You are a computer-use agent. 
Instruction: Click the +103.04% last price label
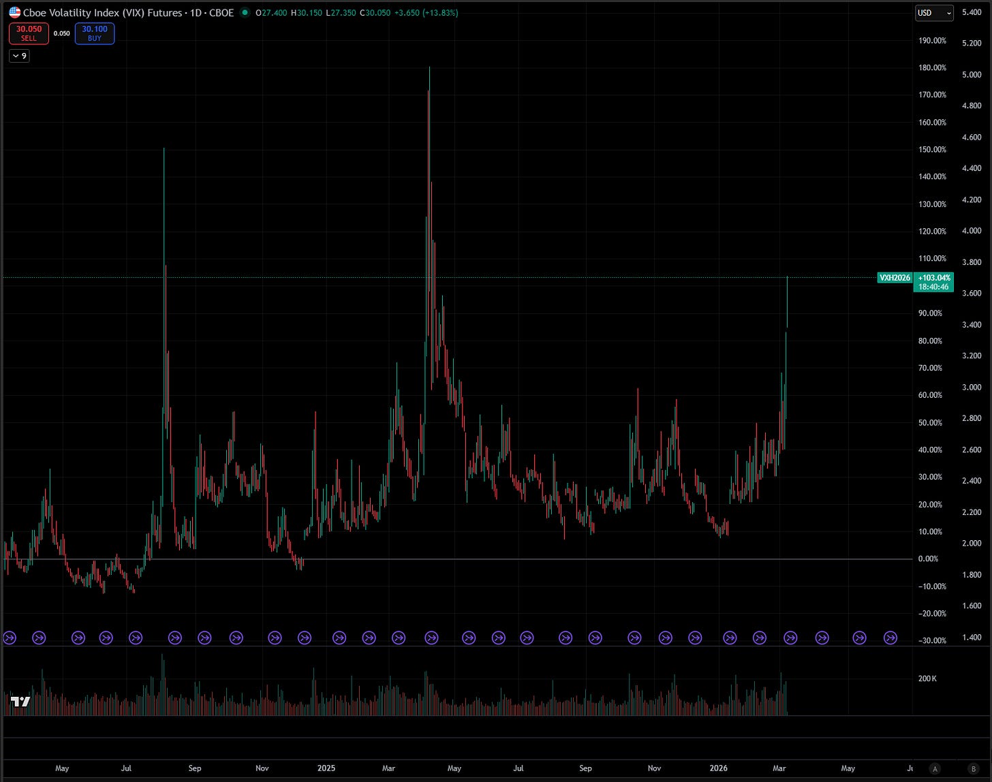click(x=934, y=277)
